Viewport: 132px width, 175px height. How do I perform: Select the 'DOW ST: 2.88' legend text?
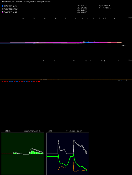10,6
